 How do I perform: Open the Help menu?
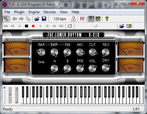(75, 12)
